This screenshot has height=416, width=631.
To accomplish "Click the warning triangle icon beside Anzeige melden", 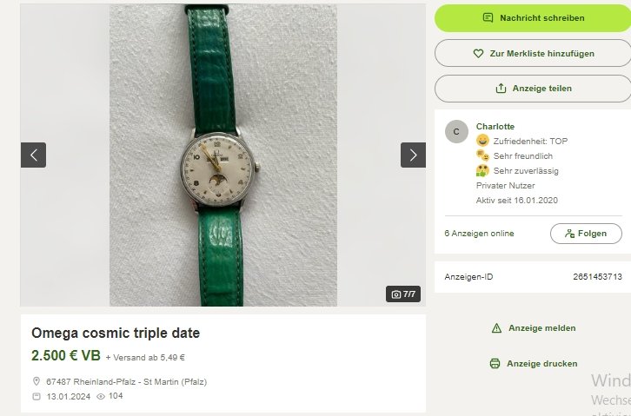I will pyautogui.click(x=496, y=328).
